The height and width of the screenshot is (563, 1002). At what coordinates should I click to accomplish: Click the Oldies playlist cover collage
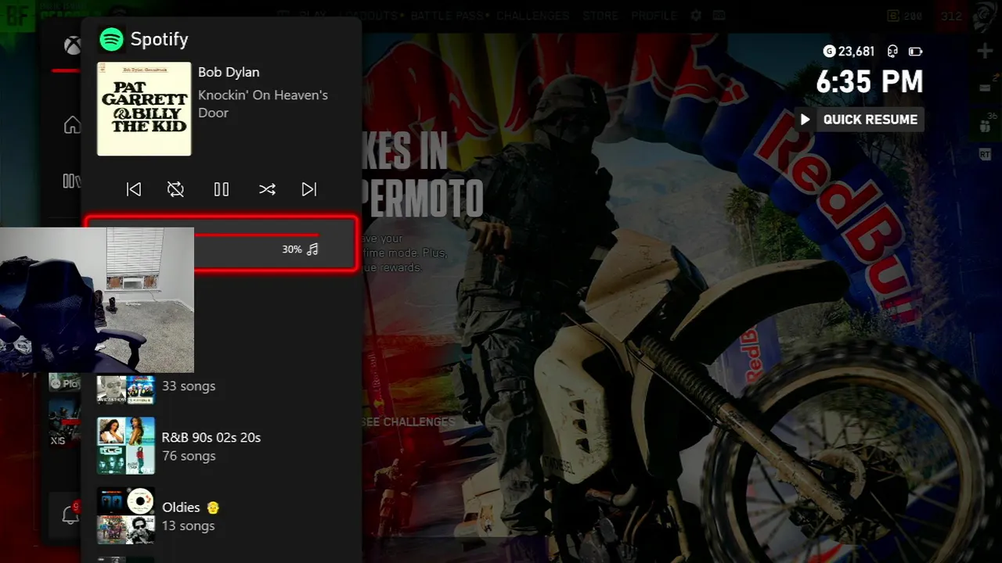(126, 516)
